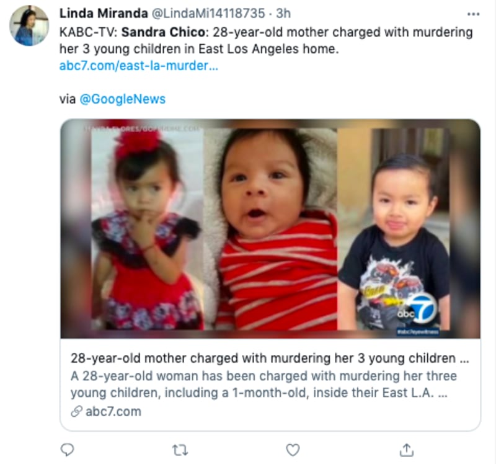The width and height of the screenshot is (496, 464).
Task: Click the reply speech bubble icon
Action: (67, 450)
